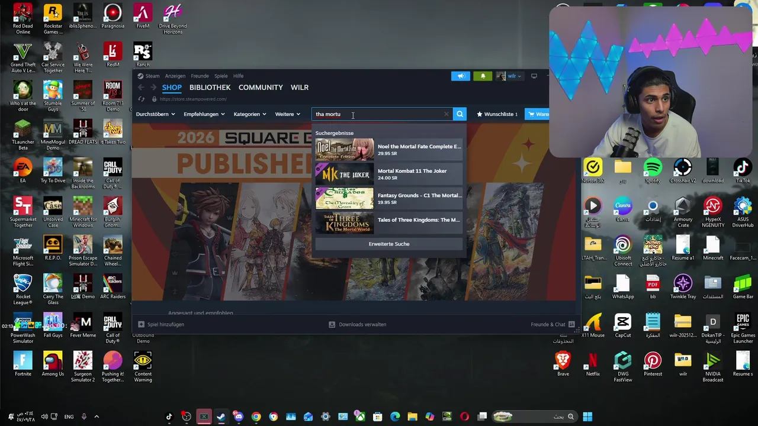This screenshot has height=426, width=758.
Task: Select Content Warning desktop icon
Action: (143, 367)
